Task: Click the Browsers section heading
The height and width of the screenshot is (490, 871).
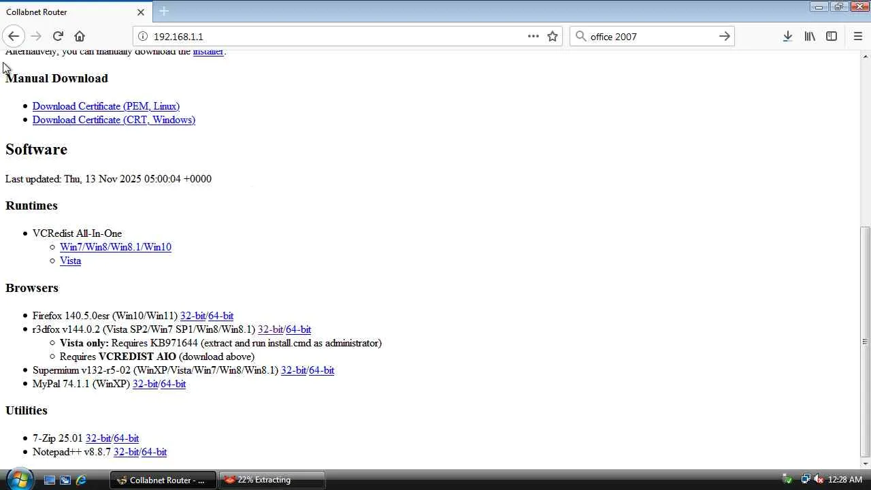Action: (x=32, y=288)
